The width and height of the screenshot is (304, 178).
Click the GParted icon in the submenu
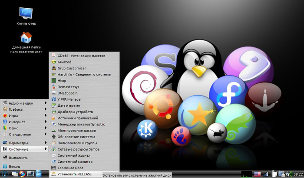(x=54, y=62)
